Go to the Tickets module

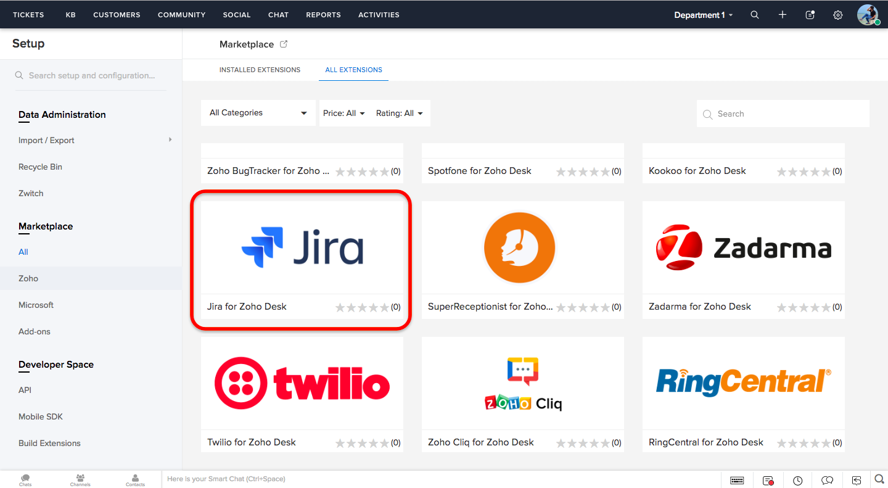pyautogui.click(x=28, y=15)
